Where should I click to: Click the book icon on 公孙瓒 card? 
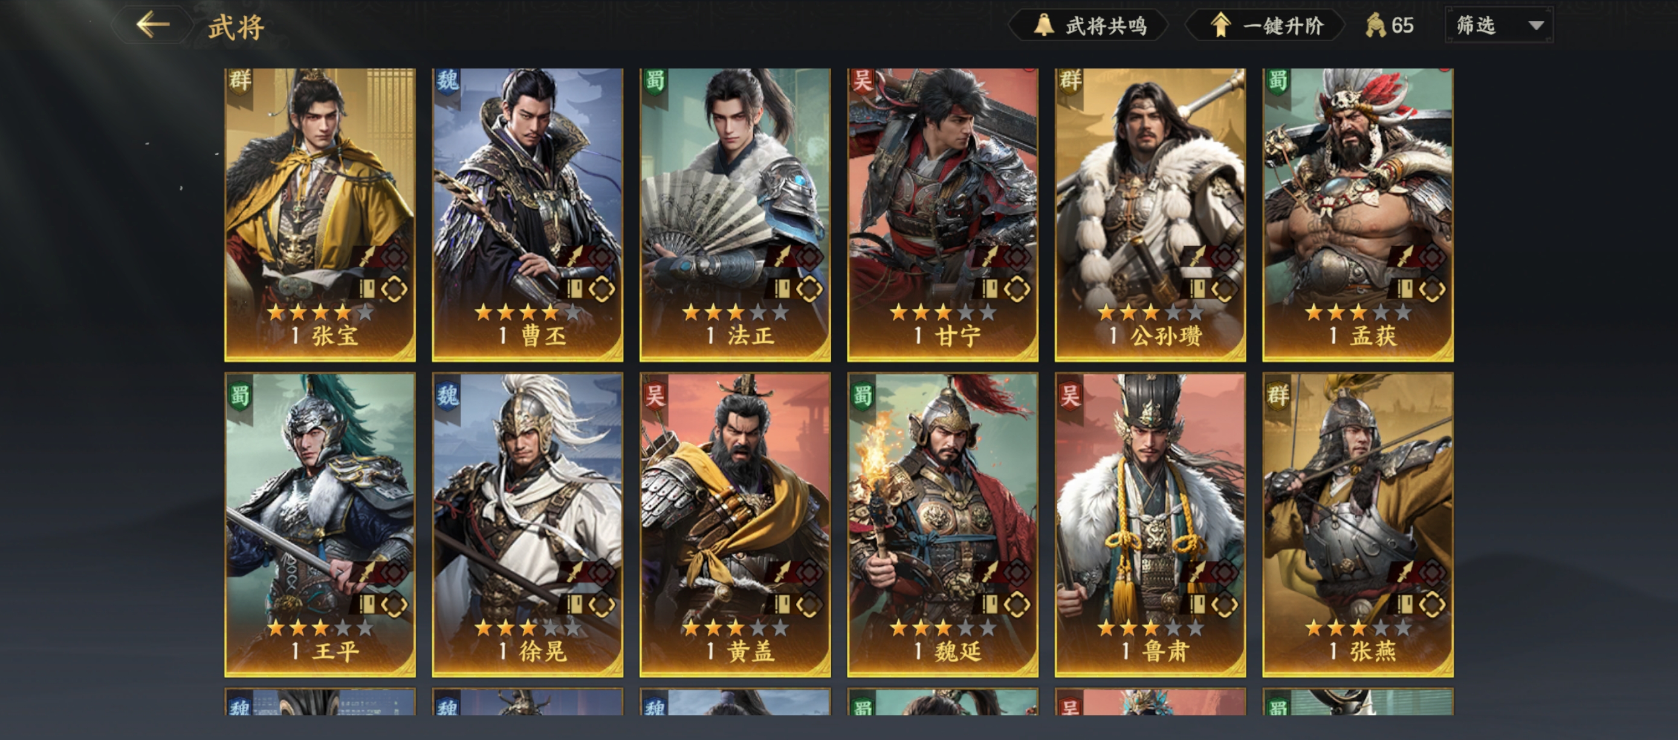pyautogui.click(x=1197, y=288)
